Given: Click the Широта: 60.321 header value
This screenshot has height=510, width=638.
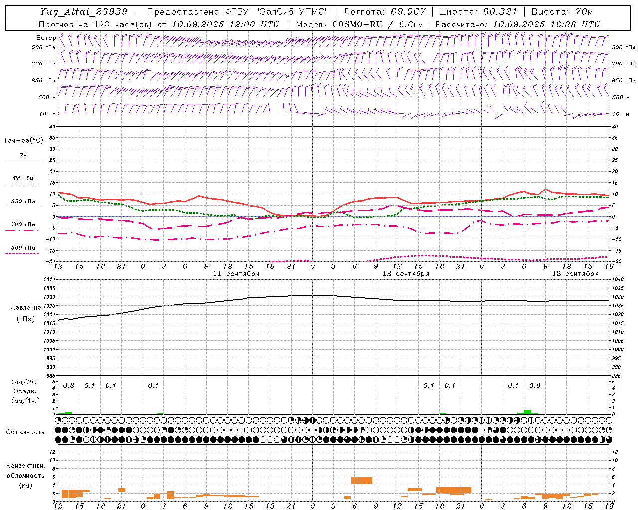Looking at the screenshot, I should [478, 12].
